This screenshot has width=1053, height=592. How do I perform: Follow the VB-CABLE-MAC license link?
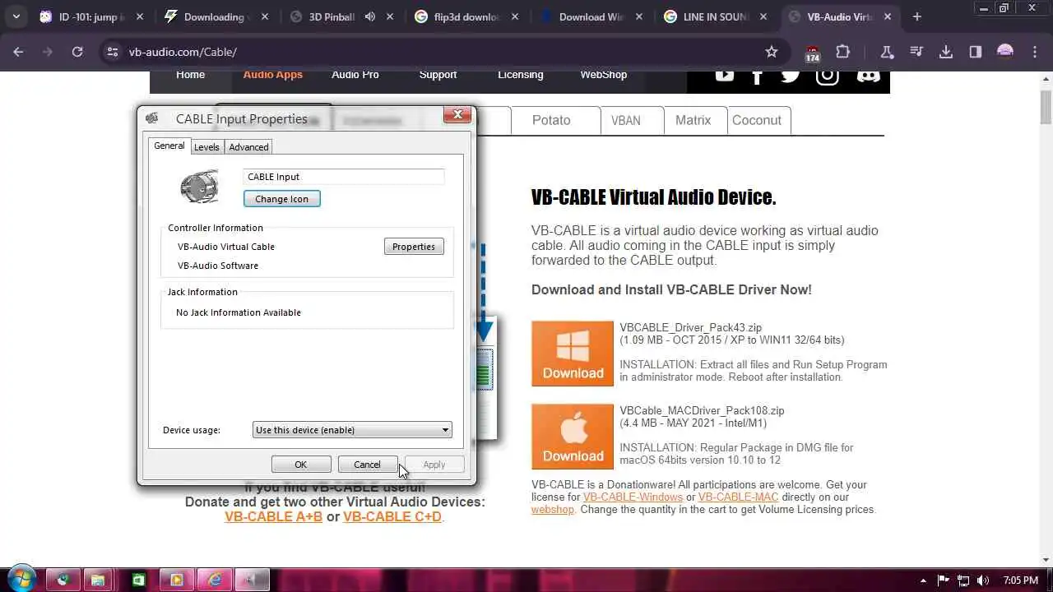[x=738, y=497]
